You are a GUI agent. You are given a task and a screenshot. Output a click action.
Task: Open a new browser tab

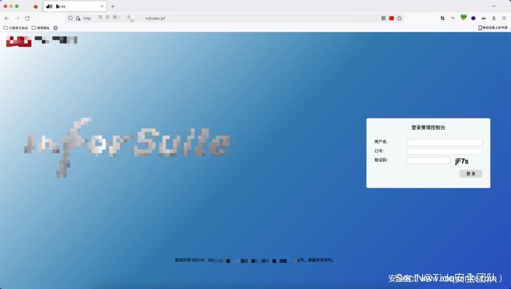pyautogui.click(x=113, y=6)
